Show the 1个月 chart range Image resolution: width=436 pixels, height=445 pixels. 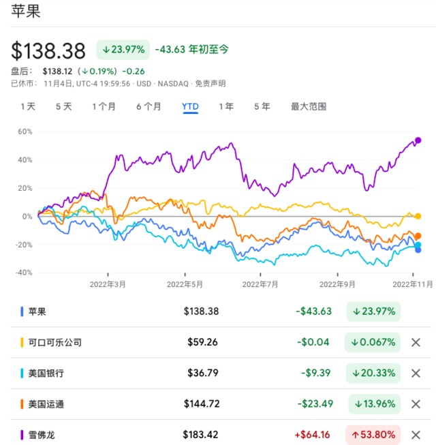click(104, 106)
